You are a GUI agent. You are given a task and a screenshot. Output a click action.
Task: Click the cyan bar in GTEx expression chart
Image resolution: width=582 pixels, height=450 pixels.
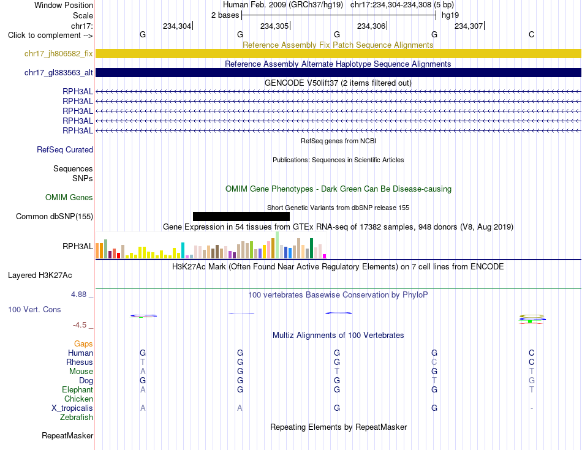(x=183, y=250)
